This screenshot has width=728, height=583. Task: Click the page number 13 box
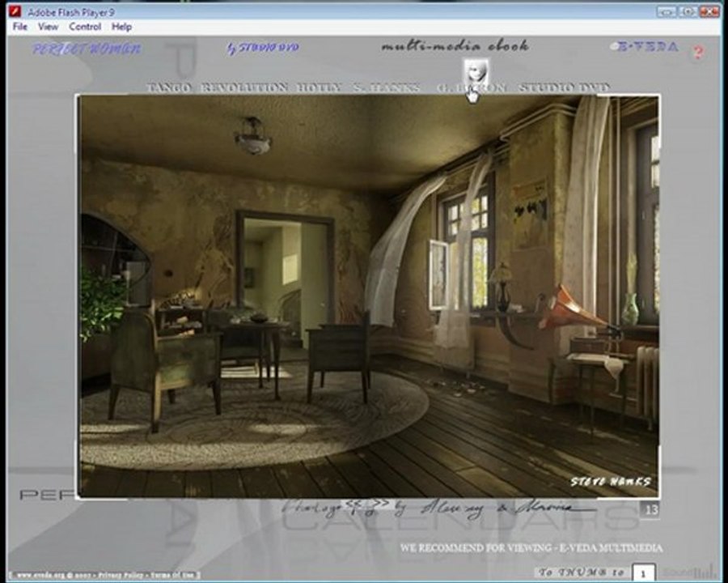click(x=650, y=510)
